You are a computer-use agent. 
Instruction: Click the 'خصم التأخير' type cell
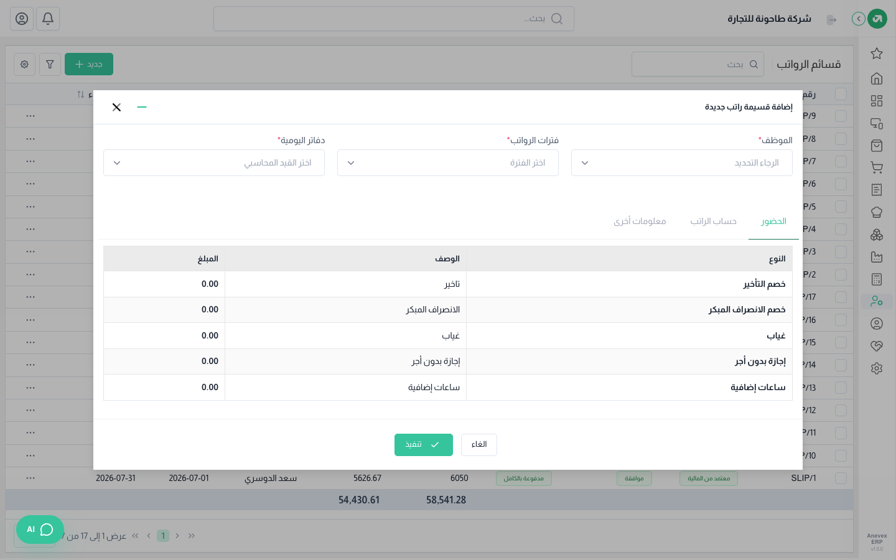pos(629,284)
